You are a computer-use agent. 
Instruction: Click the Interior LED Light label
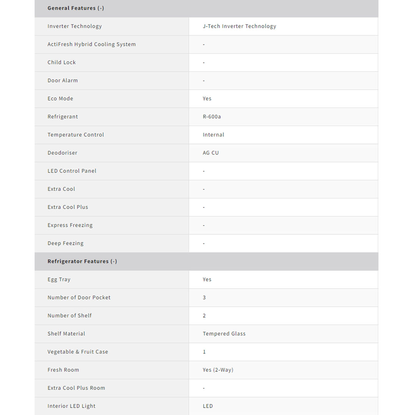tap(71, 406)
